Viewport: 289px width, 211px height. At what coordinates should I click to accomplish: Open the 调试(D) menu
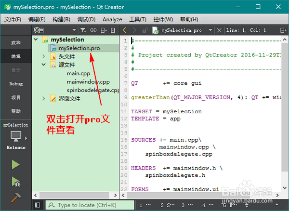[x=86, y=19]
